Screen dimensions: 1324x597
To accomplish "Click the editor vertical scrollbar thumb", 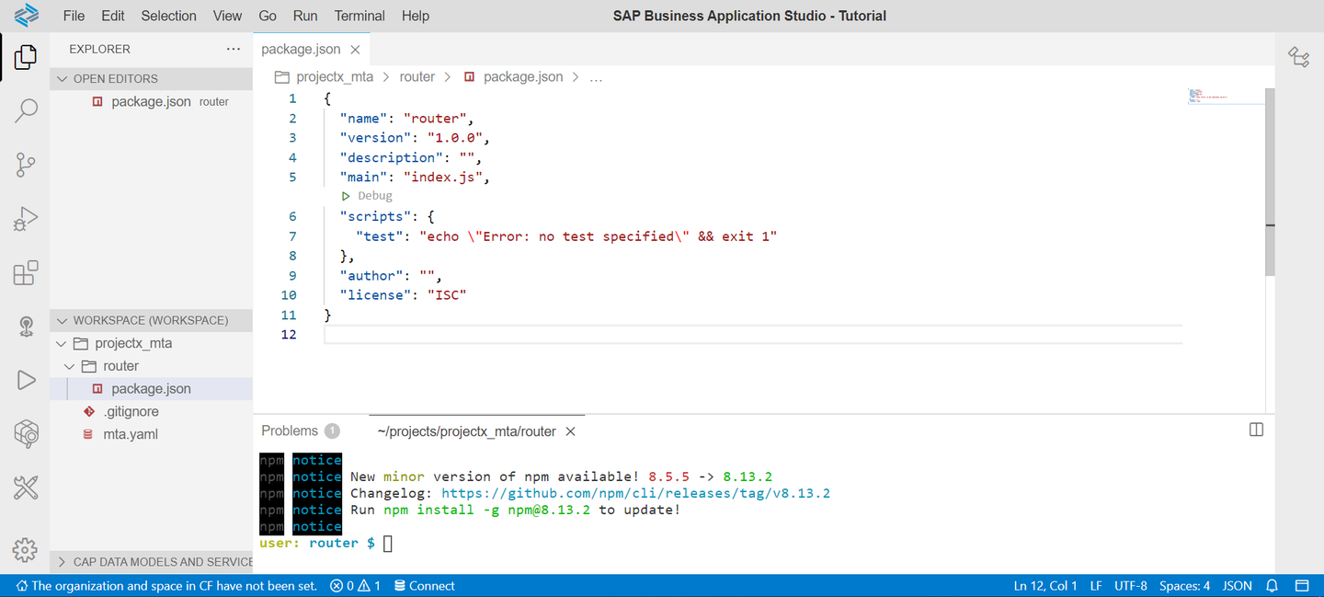I will 1270,182.
